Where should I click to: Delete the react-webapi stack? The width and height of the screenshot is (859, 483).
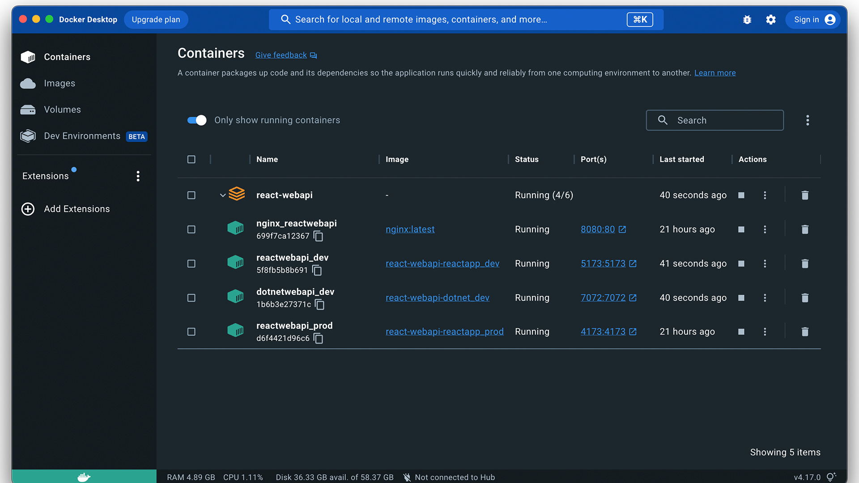[x=805, y=195]
